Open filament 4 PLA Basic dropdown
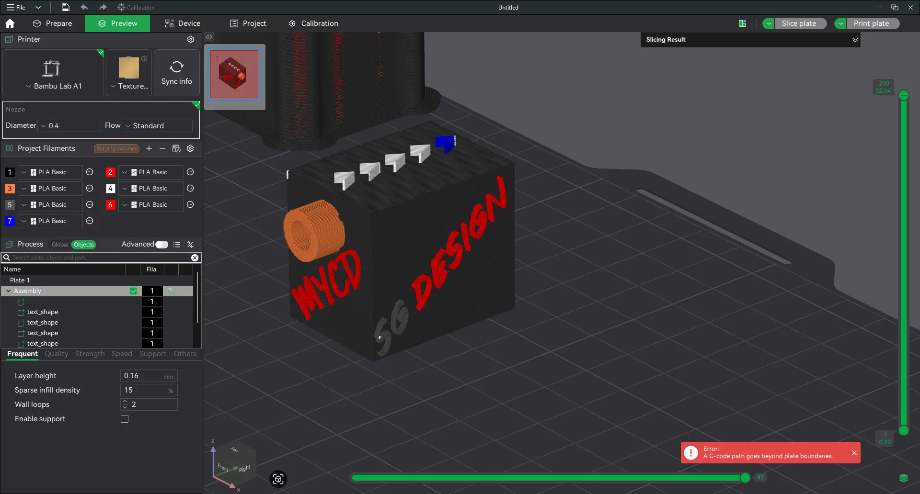 pos(151,189)
